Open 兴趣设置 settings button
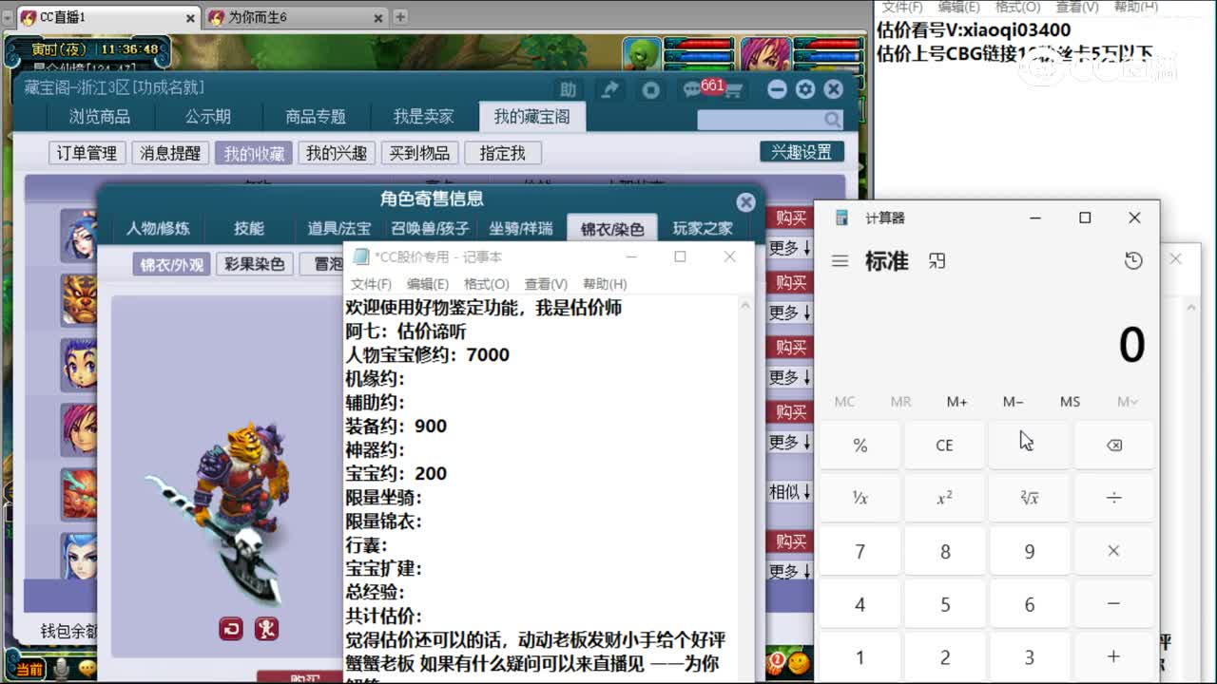1217x684 pixels. pyautogui.click(x=802, y=152)
